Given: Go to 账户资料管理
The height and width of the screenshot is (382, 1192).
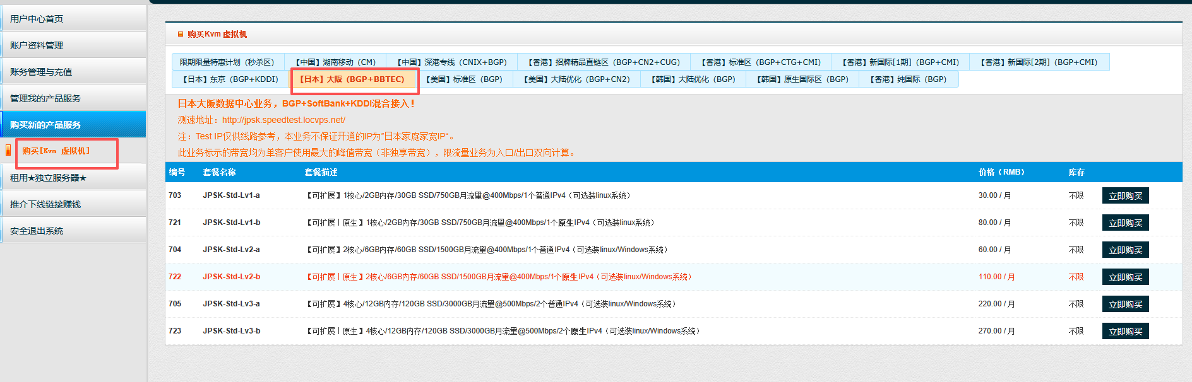Looking at the screenshot, I should 73,45.
